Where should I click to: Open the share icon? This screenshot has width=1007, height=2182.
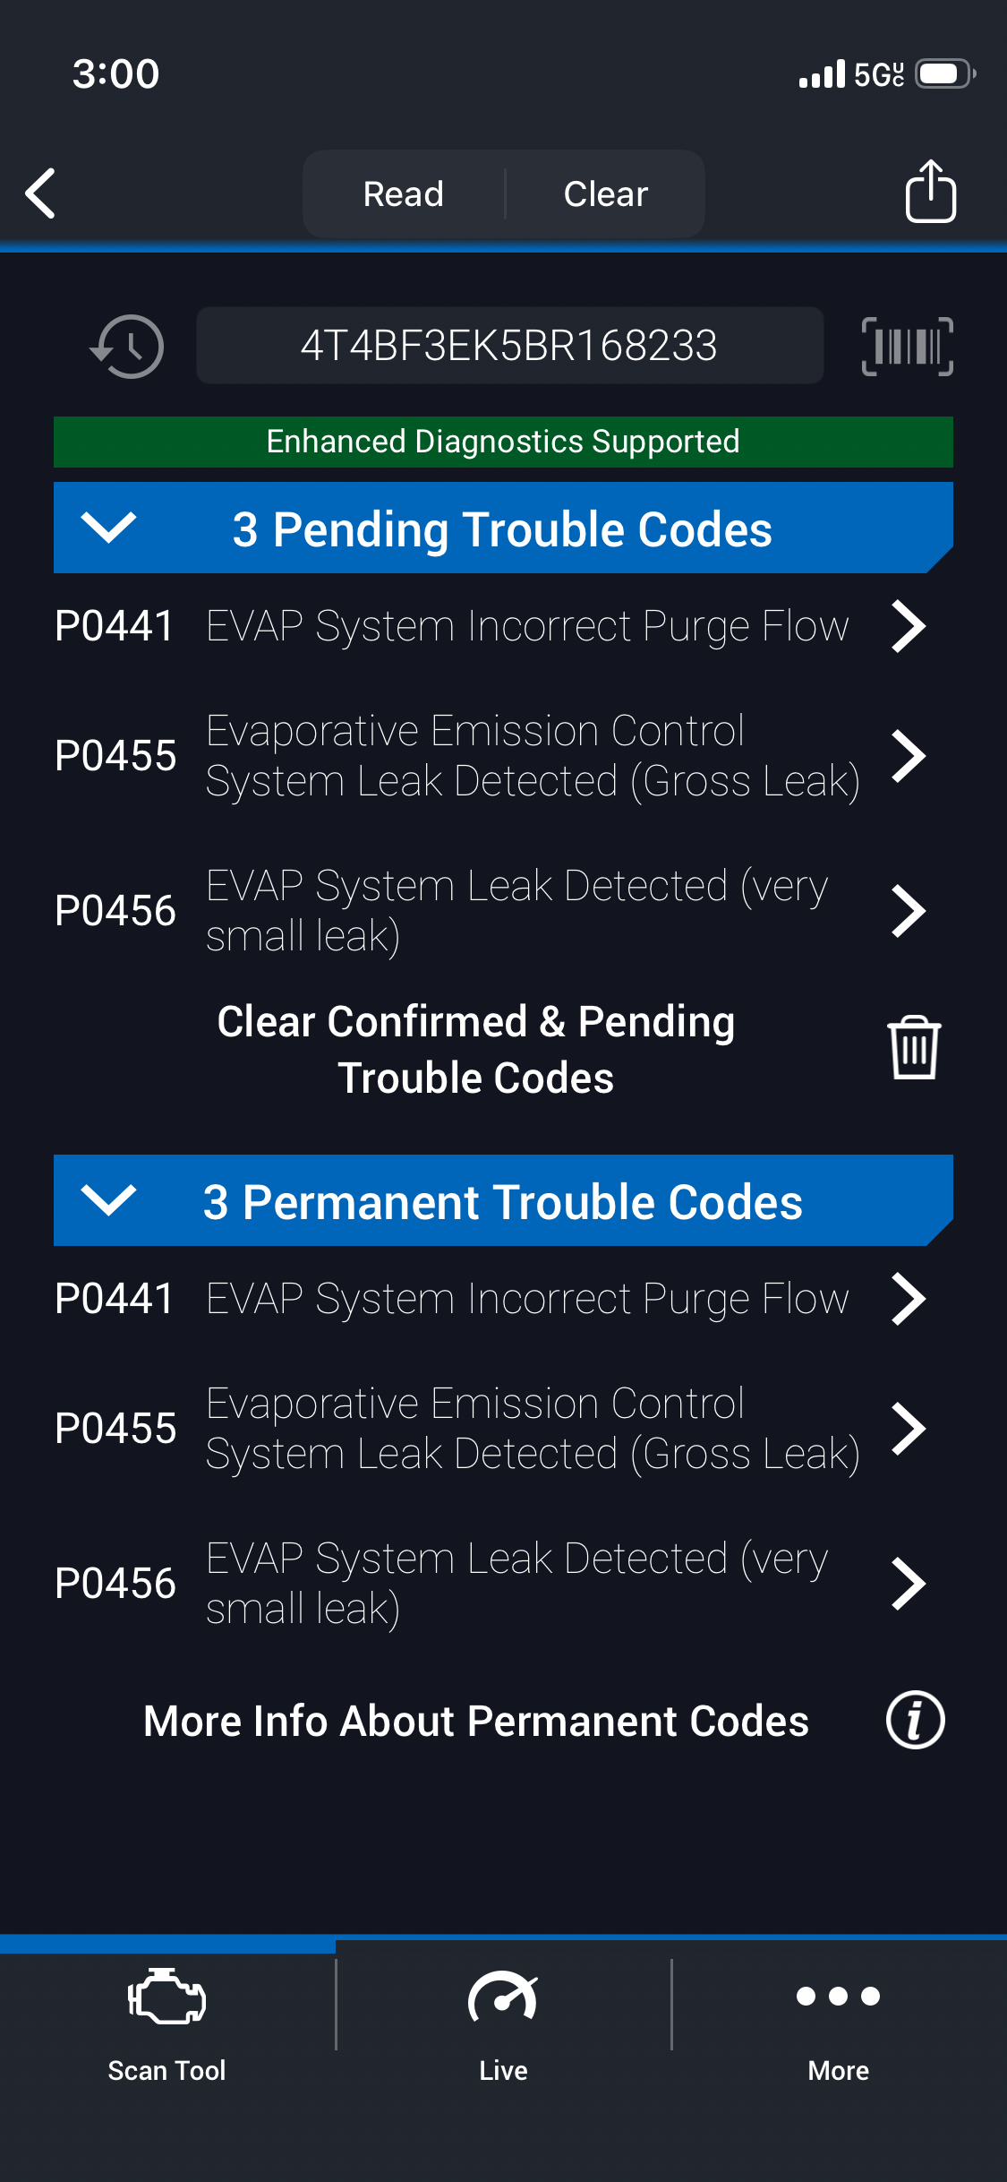[930, 191]
